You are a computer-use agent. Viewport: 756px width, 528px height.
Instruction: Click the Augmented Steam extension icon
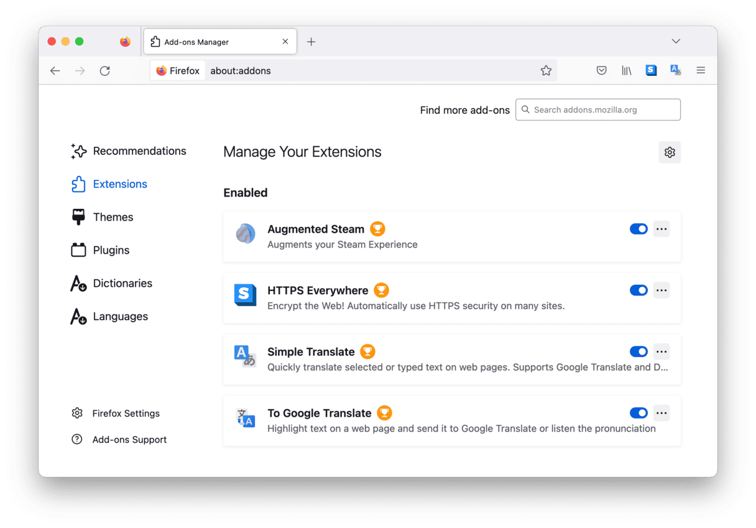tap(246, 234)
